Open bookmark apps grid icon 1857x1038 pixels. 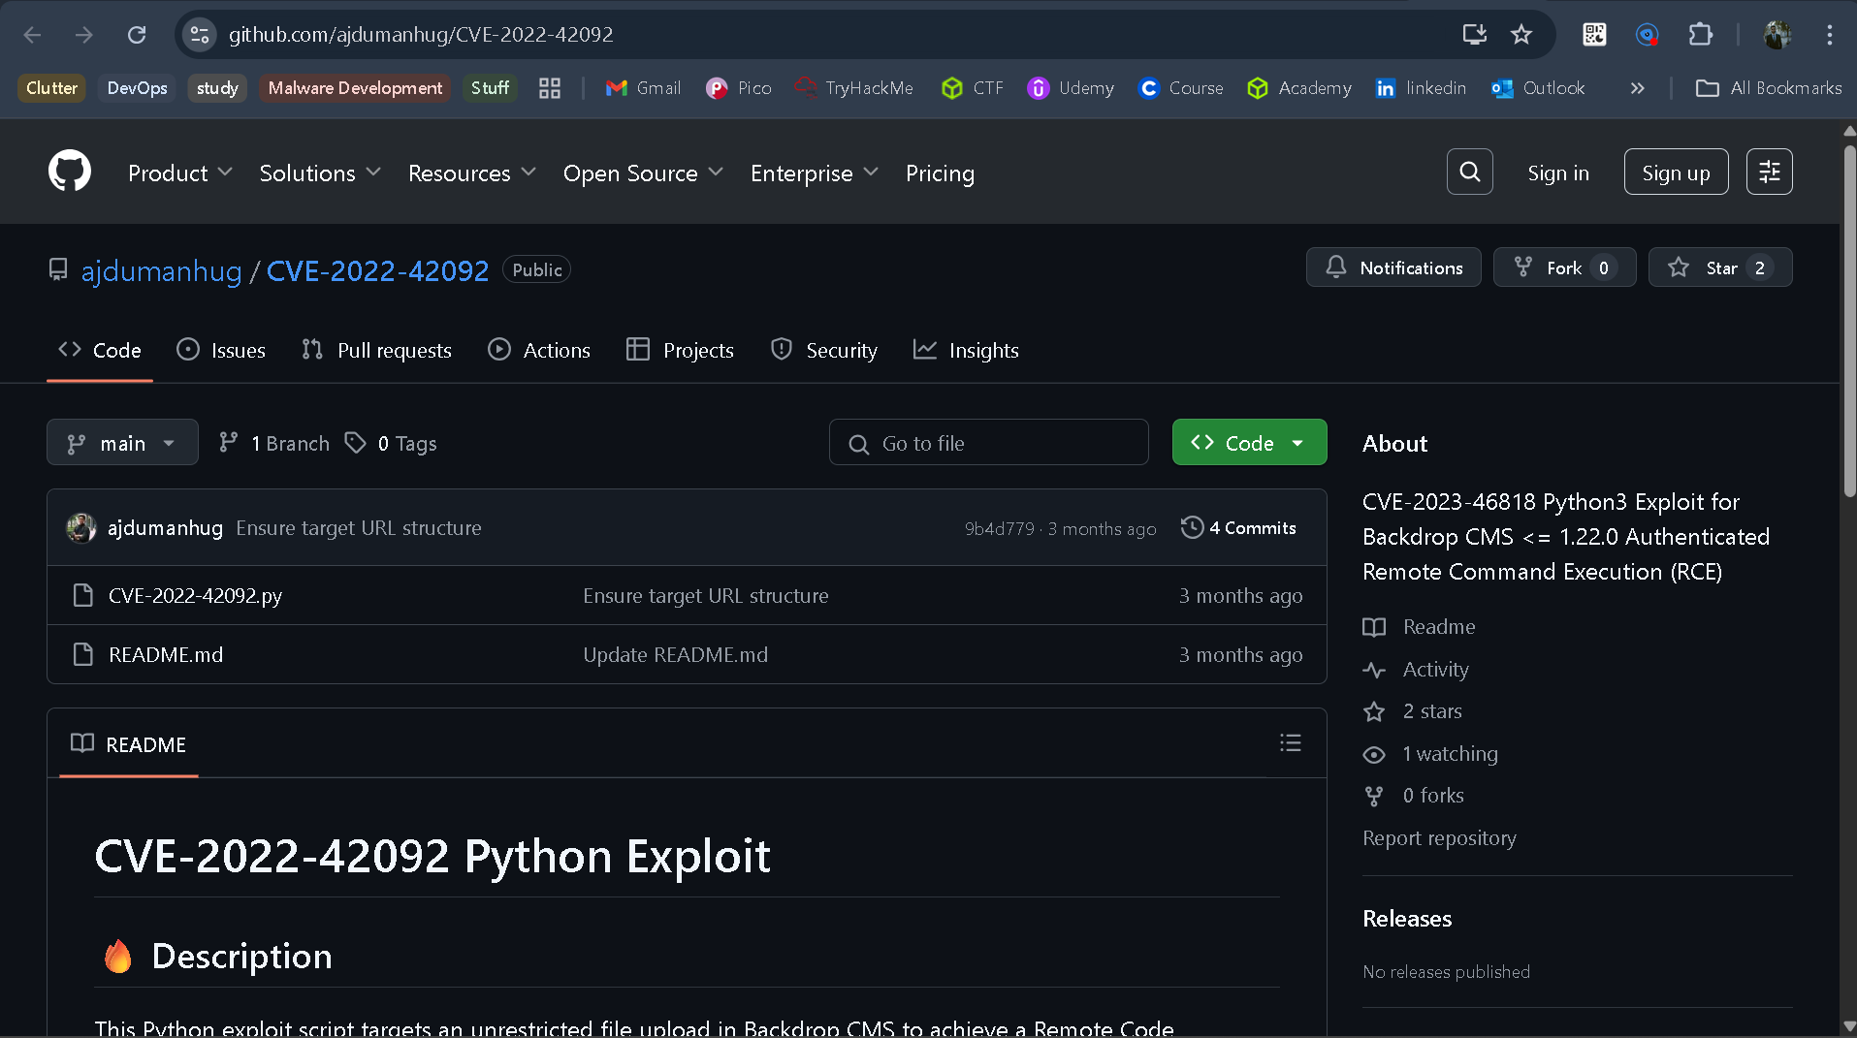pos(550,88)
